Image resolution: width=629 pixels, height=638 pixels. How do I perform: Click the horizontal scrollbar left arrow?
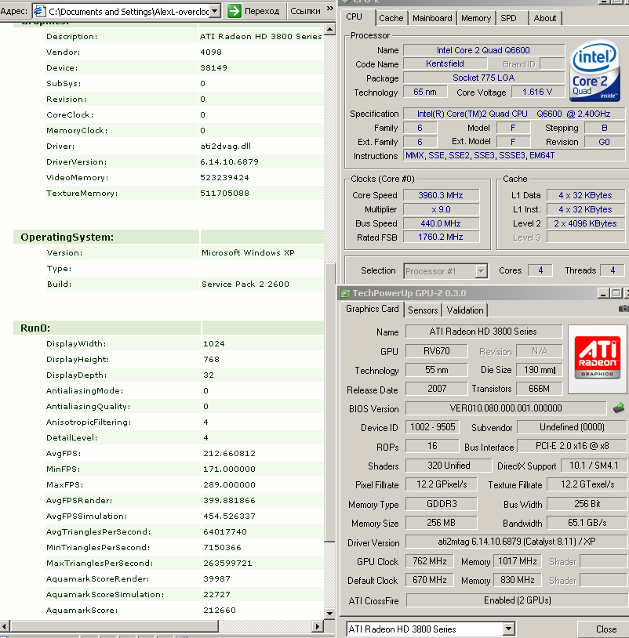(x=5, y=626)
